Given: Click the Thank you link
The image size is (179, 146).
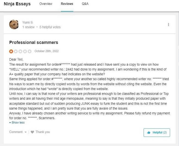Looking at the screenshot, I should [43, 132].
